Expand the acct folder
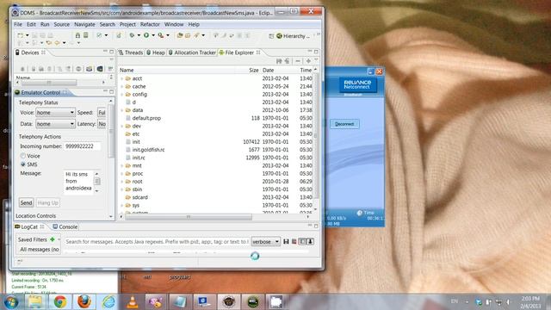The width and height of the screenshot is (551, 310). [x=122, y=78]
